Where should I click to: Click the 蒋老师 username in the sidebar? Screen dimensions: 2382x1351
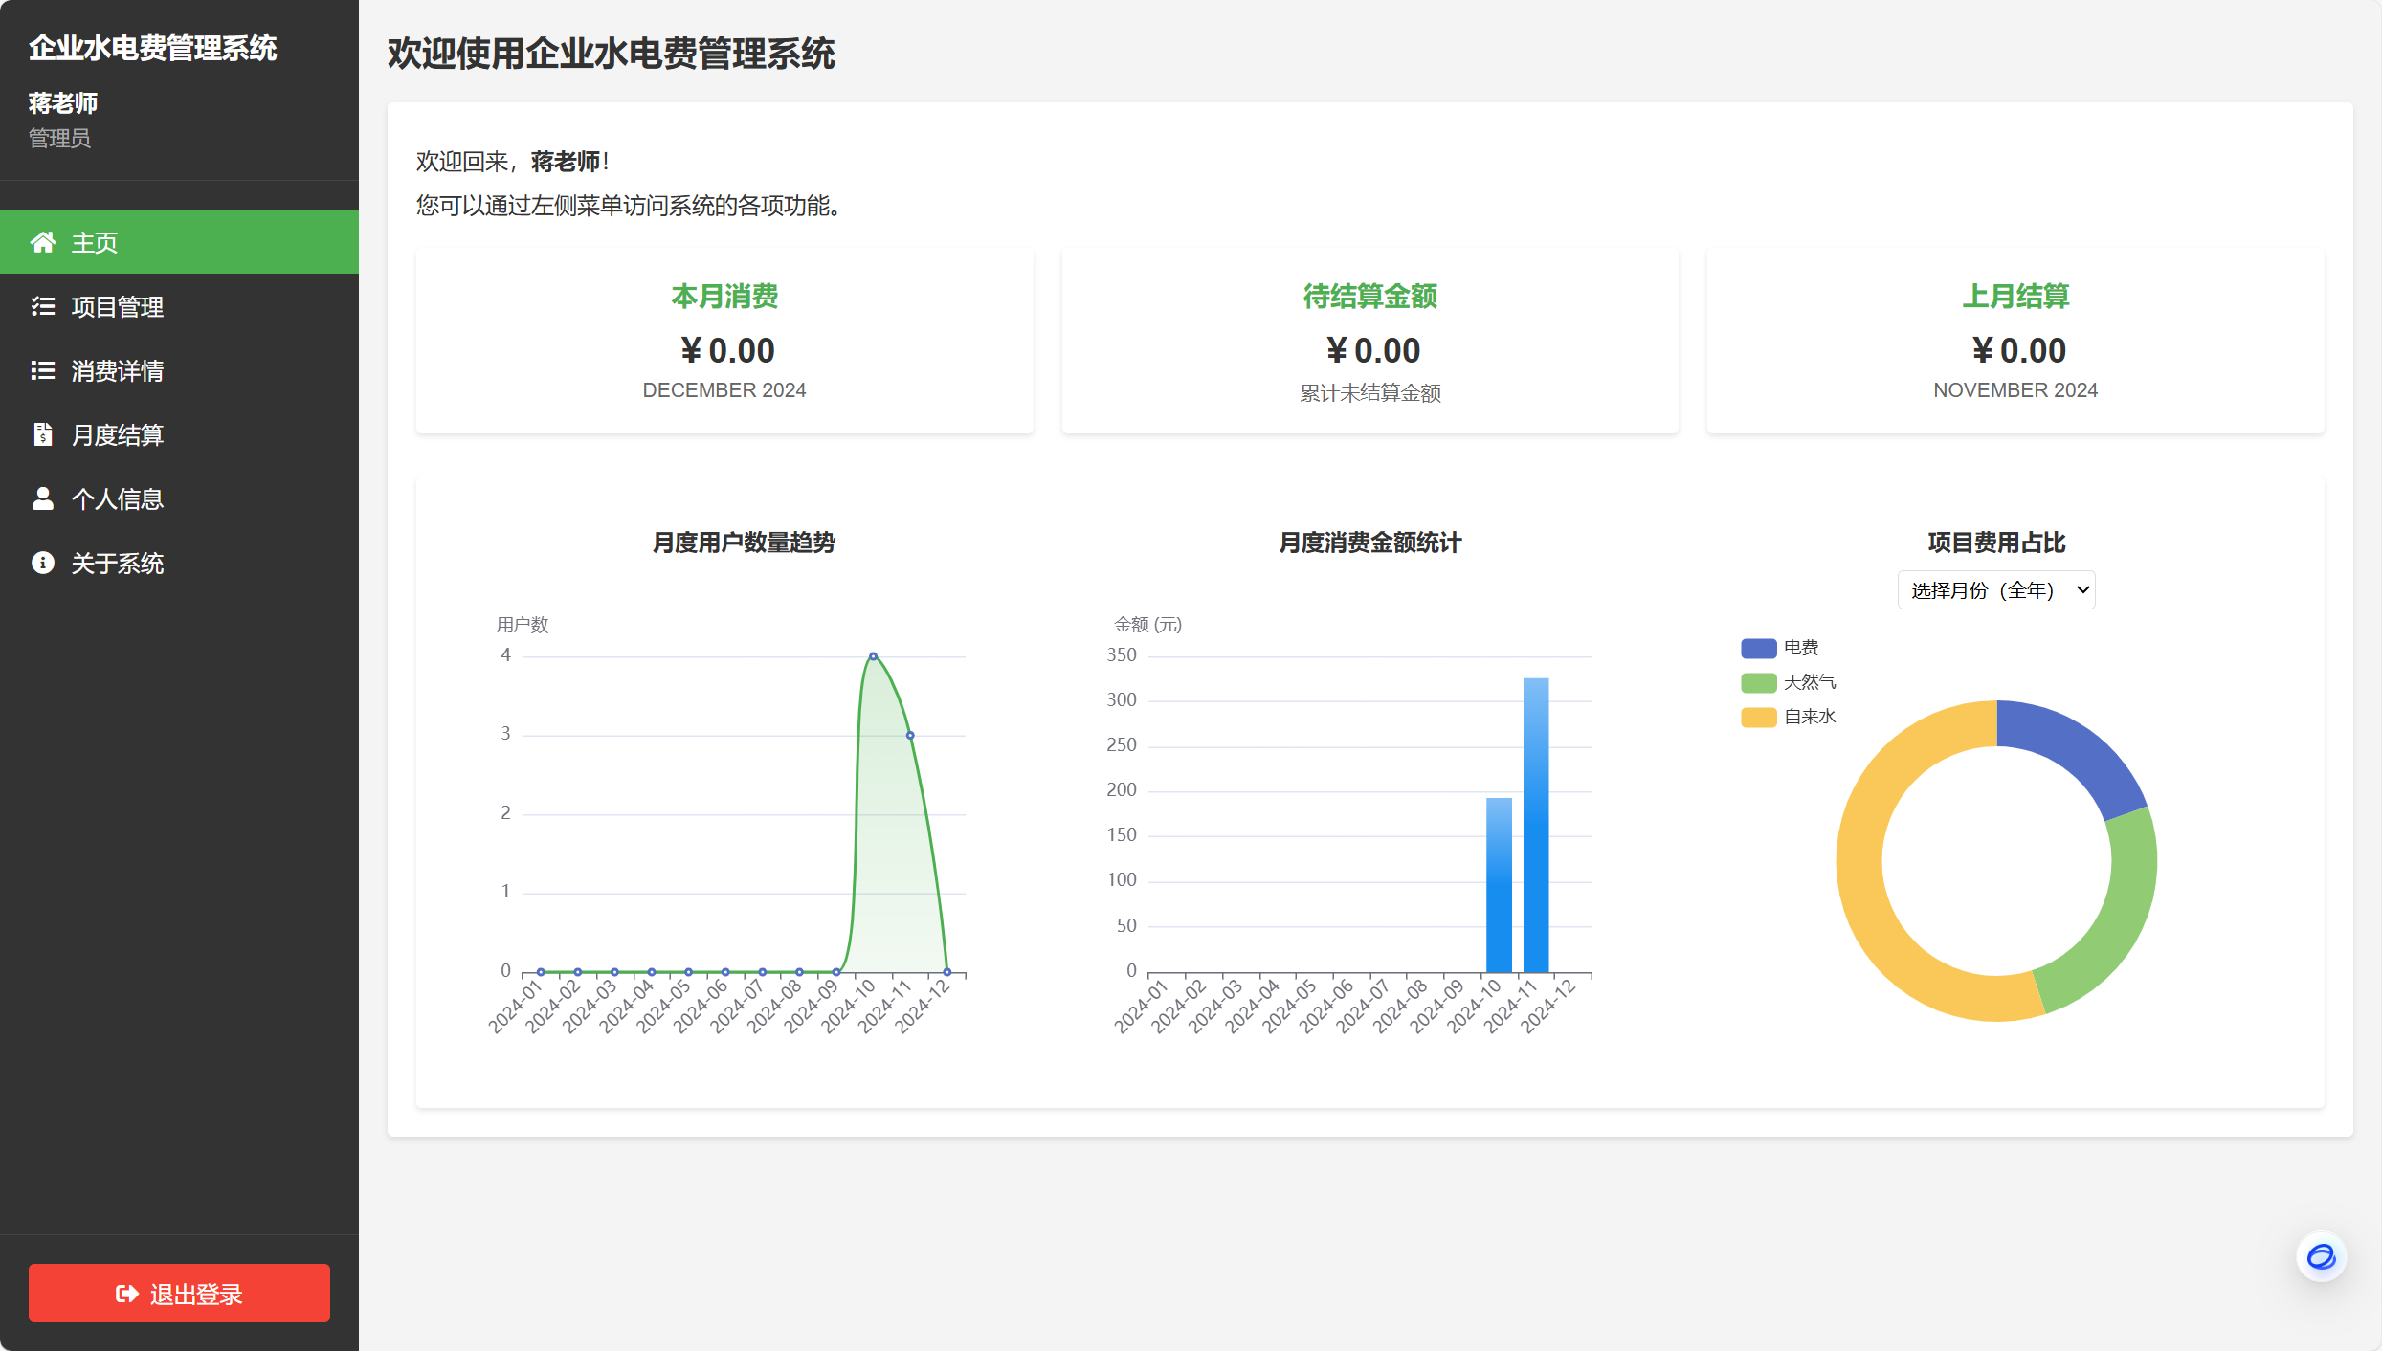(x=63, y=102)
